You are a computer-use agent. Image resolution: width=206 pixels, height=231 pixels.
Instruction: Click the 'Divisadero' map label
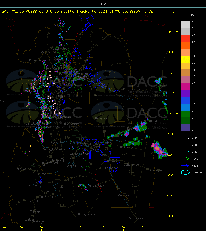pyautogui.click(x=71, y=124)
